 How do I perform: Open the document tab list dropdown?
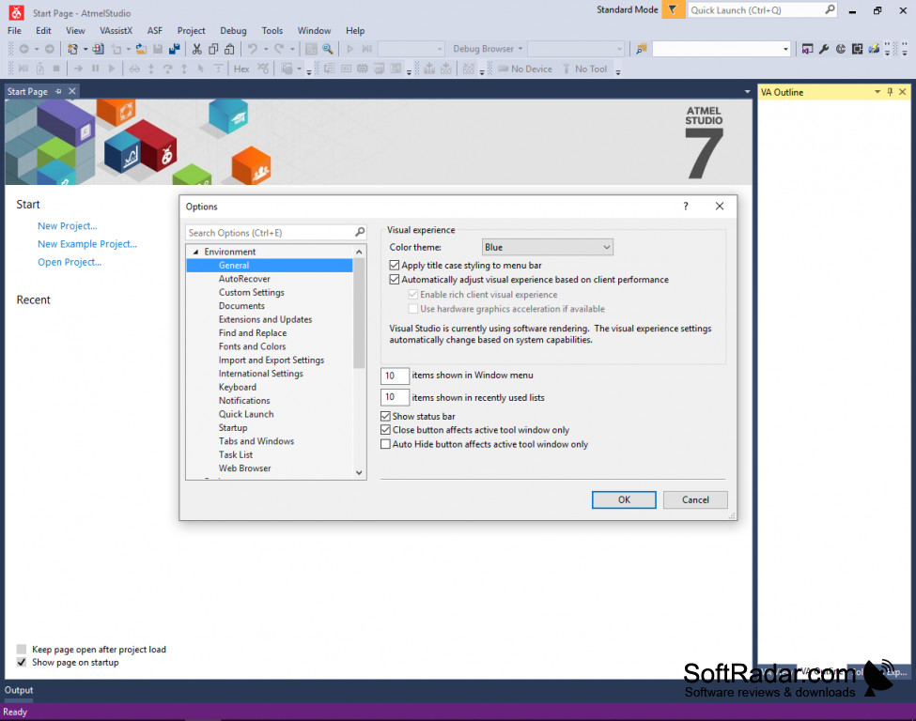click(747, 92)
